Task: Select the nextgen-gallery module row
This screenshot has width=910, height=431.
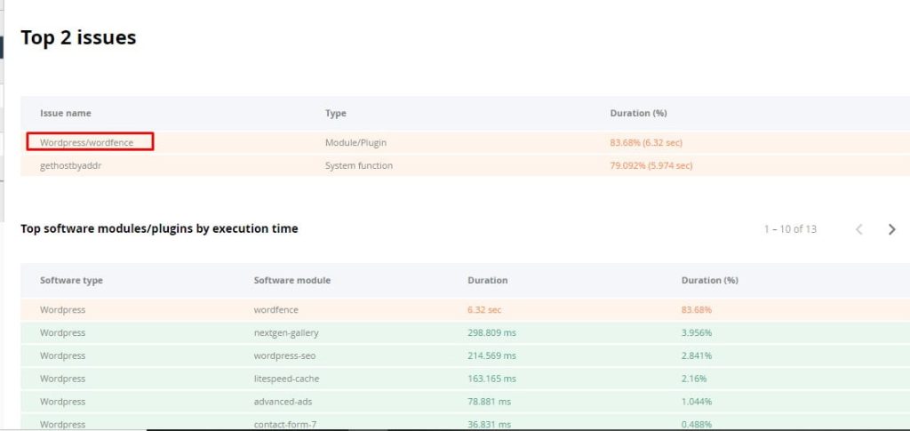Action: click(x=286, y=333)
